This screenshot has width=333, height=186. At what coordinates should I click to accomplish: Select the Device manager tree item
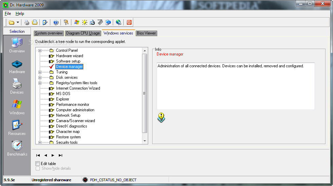coord(69,67)
